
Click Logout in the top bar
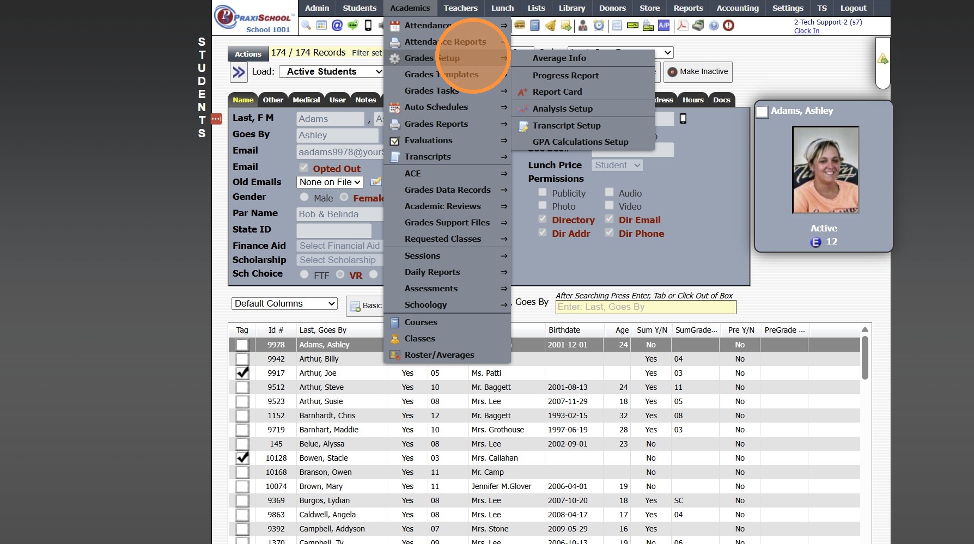pyautogui.click(x=853, y=8)
